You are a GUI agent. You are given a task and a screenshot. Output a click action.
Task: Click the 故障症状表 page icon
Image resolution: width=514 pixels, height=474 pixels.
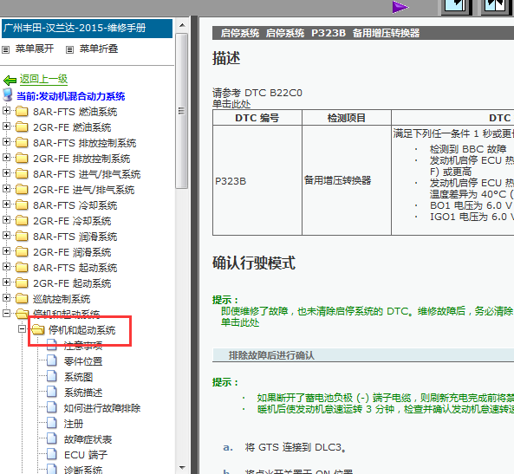click(52, 438)
